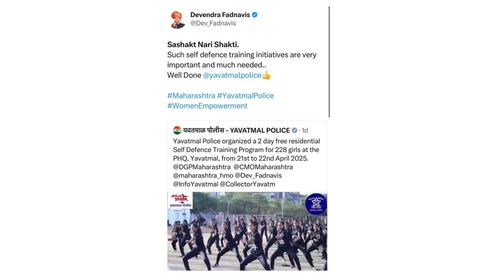Open the Devendra Fadnavis display name
This screenshot has height=278, width=494.
point(220,14)
